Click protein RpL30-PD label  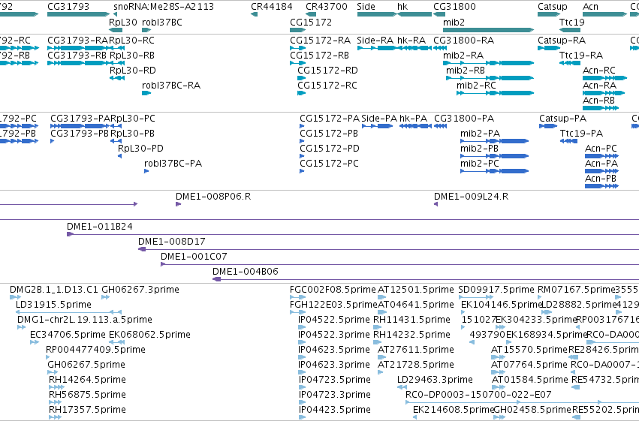tap(140, 149)
